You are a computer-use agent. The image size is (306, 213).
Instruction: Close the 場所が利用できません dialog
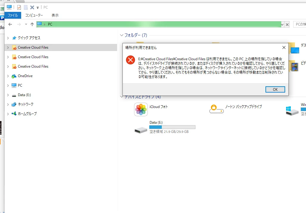(x=284, y=47)
